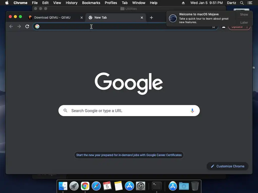Open Launchpad from the Dock
This screenshot has height=193, width=258.
(74, 186)
